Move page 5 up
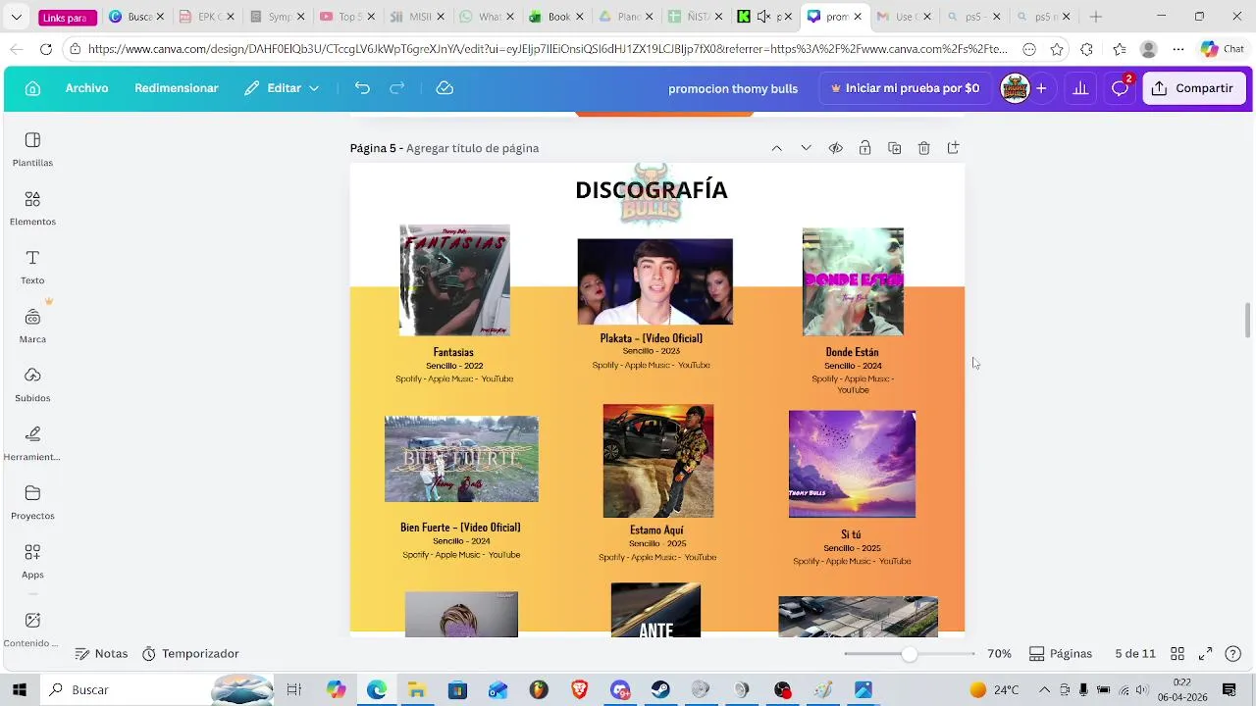This screenshot has height=706, width=1256. (x=776, y=148)
